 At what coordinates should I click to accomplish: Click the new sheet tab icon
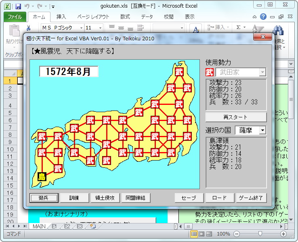tap(93, 226)
